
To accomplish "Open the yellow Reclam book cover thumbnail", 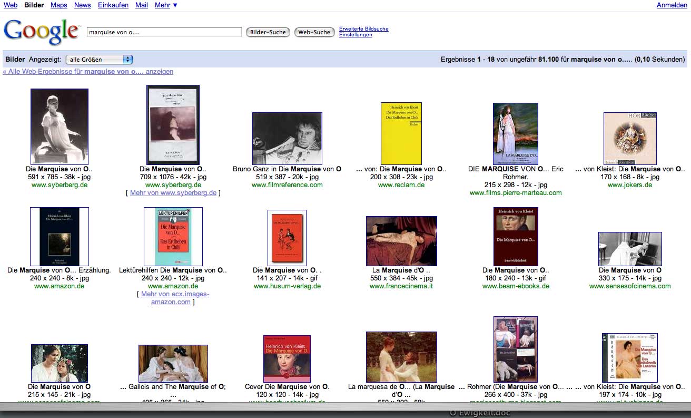I will pos(401,133).
